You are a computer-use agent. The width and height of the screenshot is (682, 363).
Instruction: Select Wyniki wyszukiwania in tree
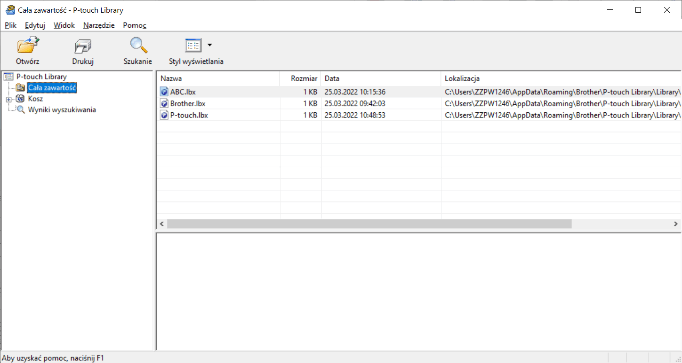tap(62, 110)
